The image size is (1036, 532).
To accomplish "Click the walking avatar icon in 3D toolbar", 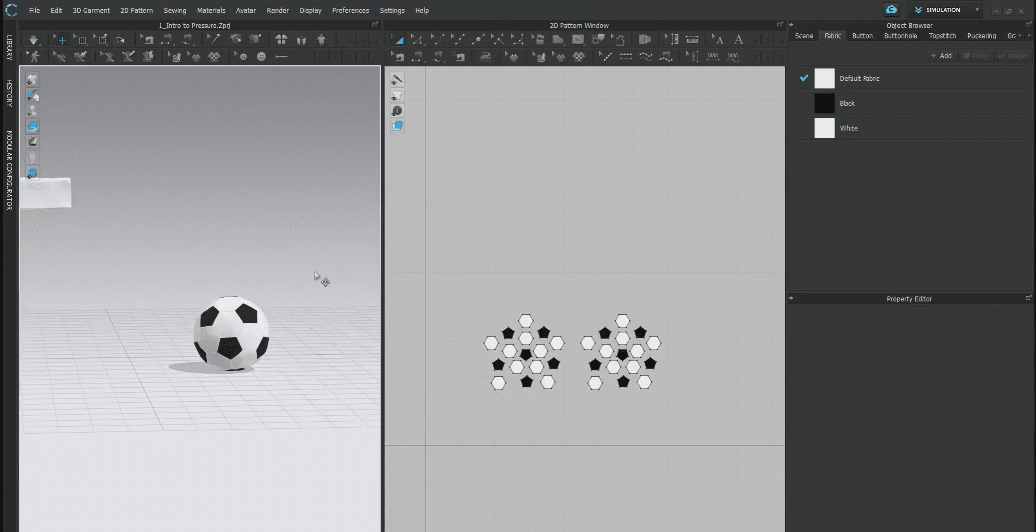I will (34, 57).
